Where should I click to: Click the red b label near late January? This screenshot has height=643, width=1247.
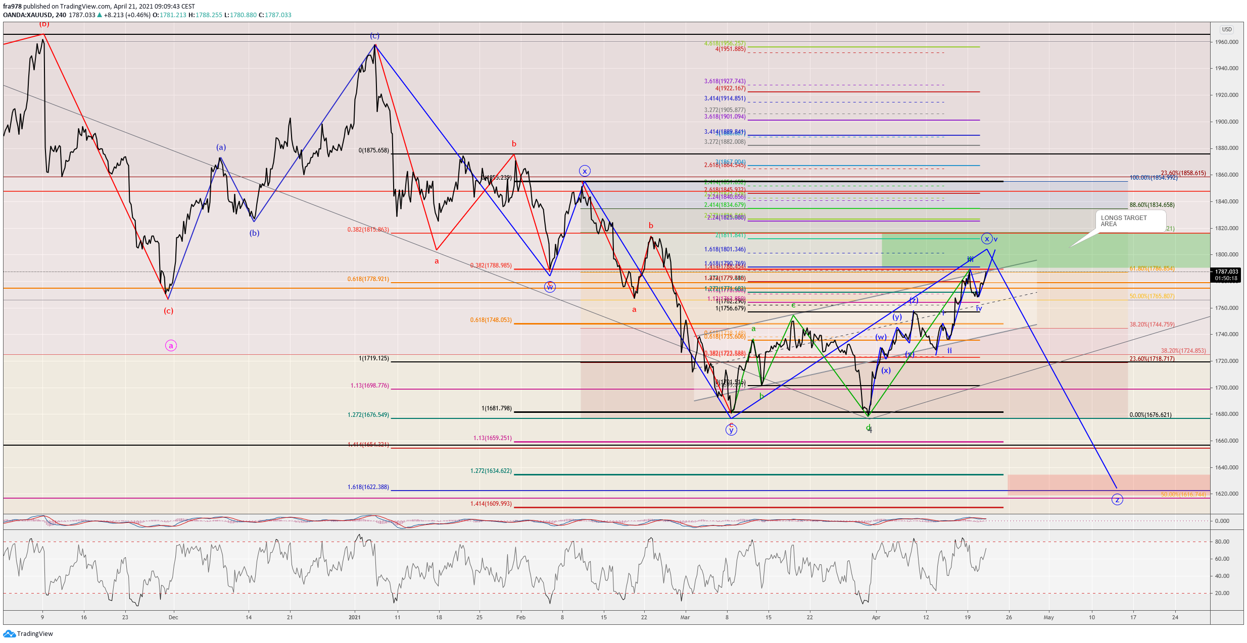pyautogui.click(x=514, y=144)
